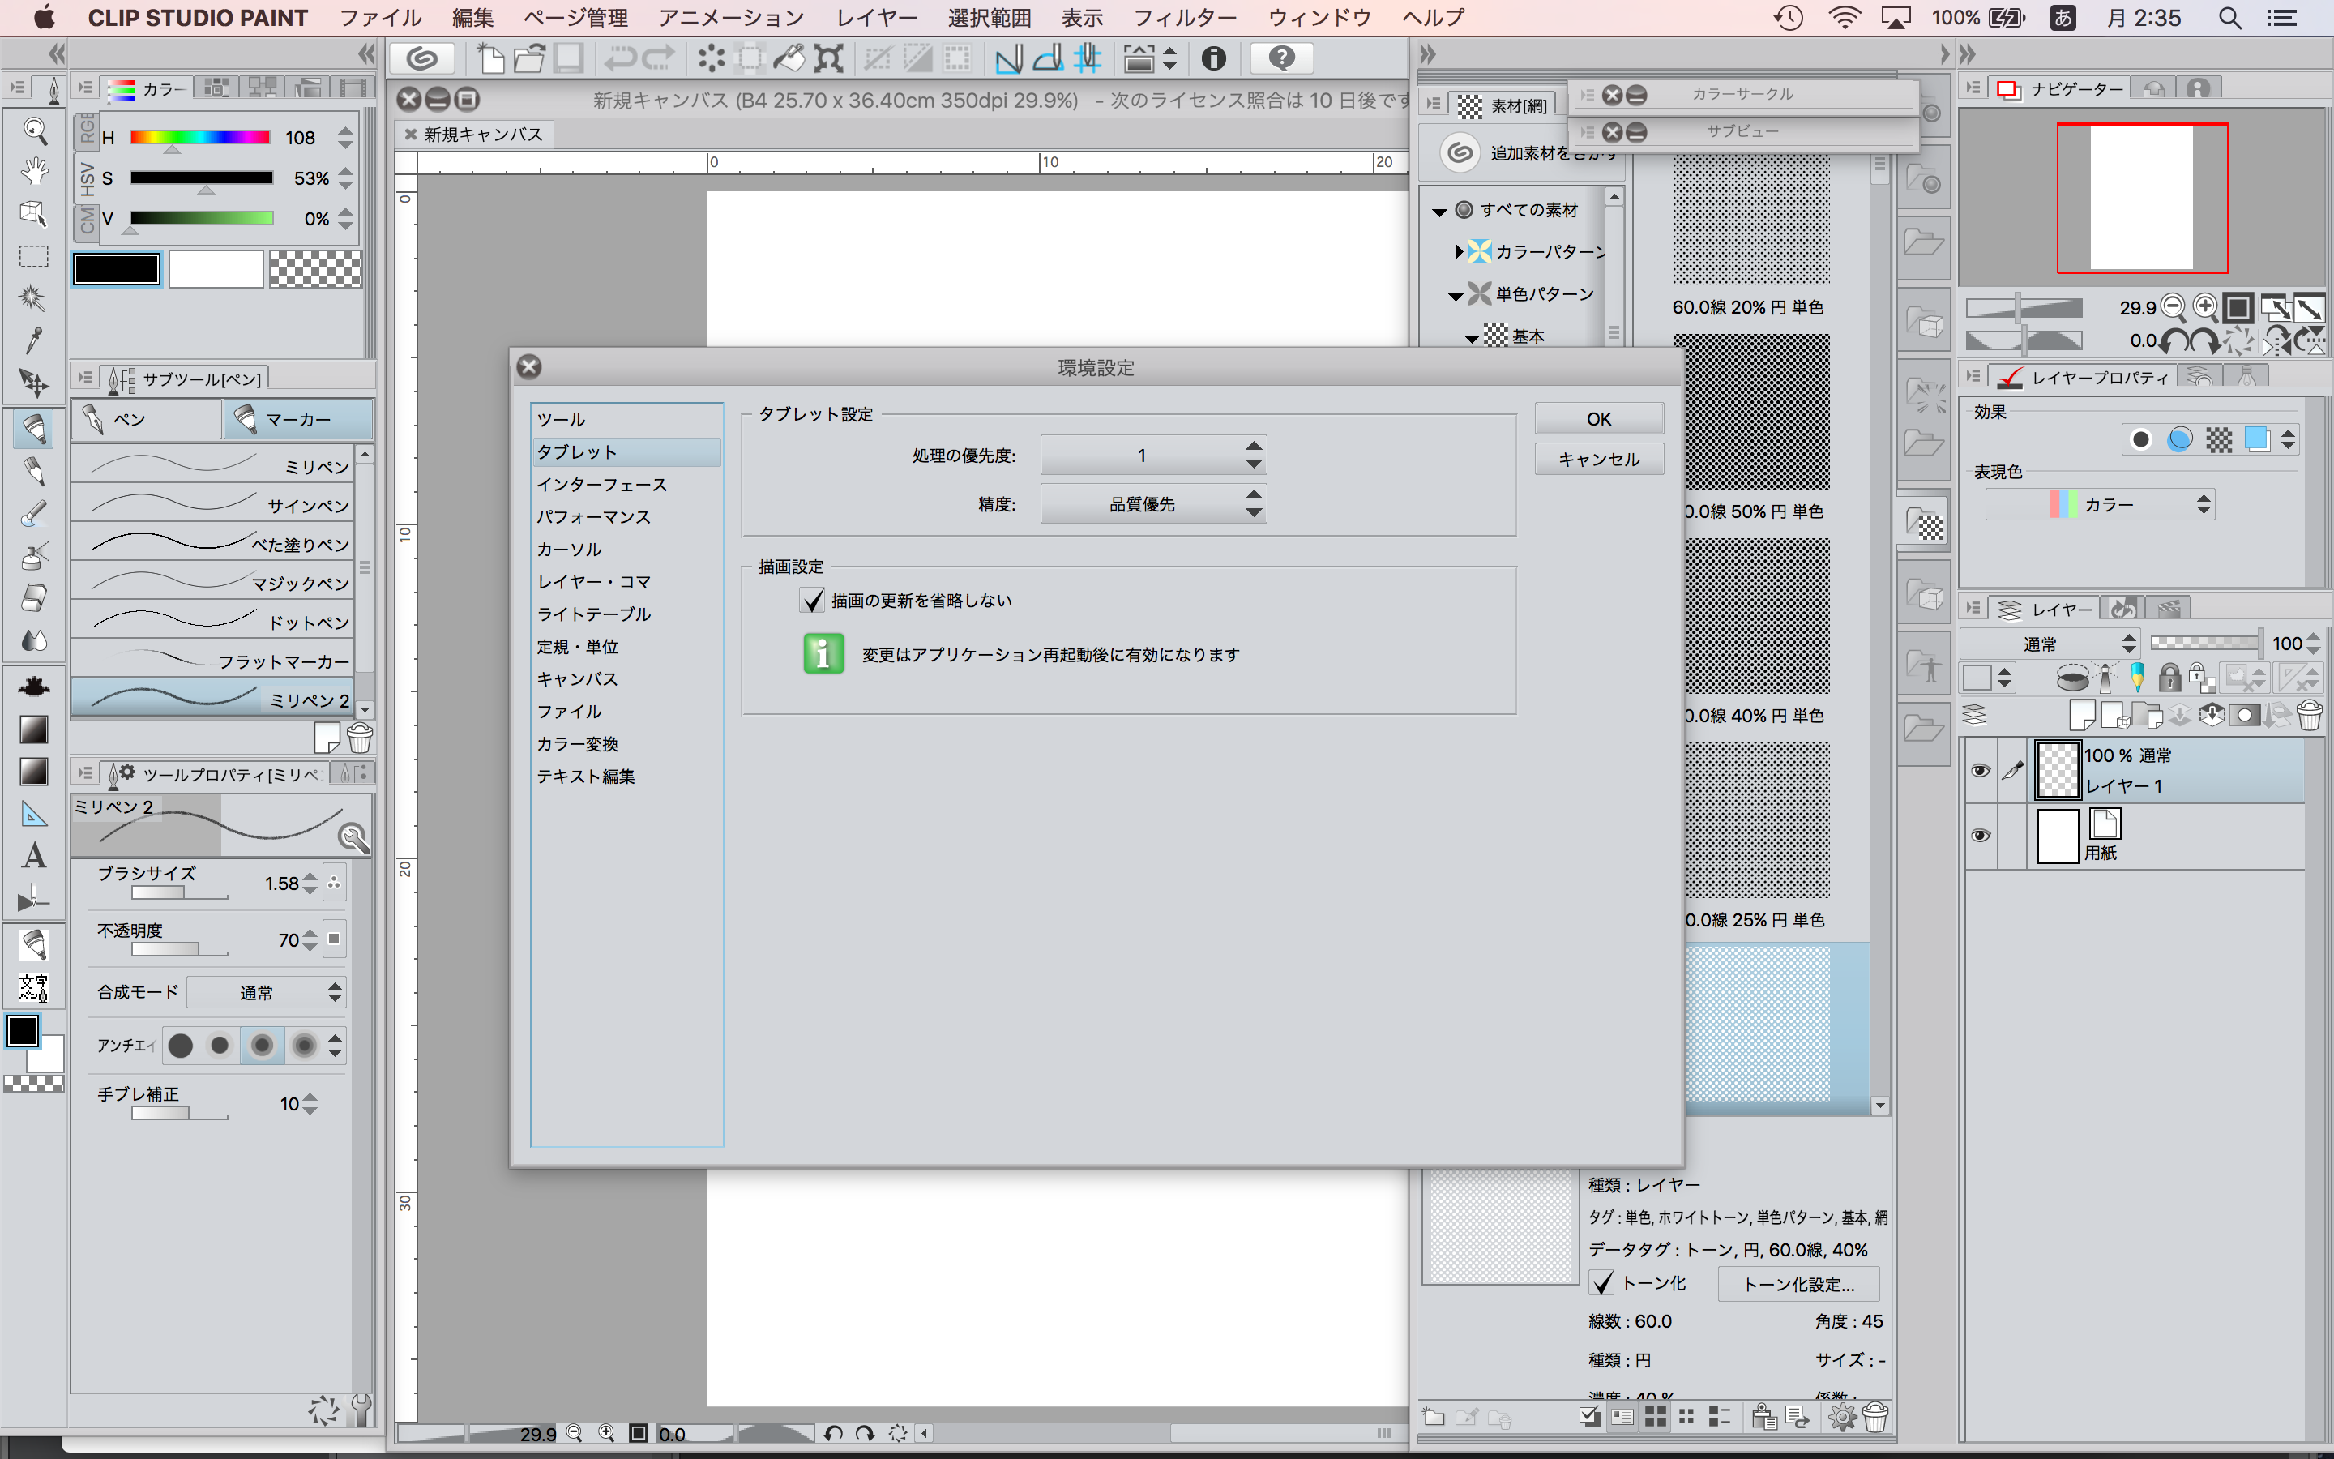The height and width of the screenshot is (1459, 2334).
Task: Click the hue H color slider
Action: 199,137
